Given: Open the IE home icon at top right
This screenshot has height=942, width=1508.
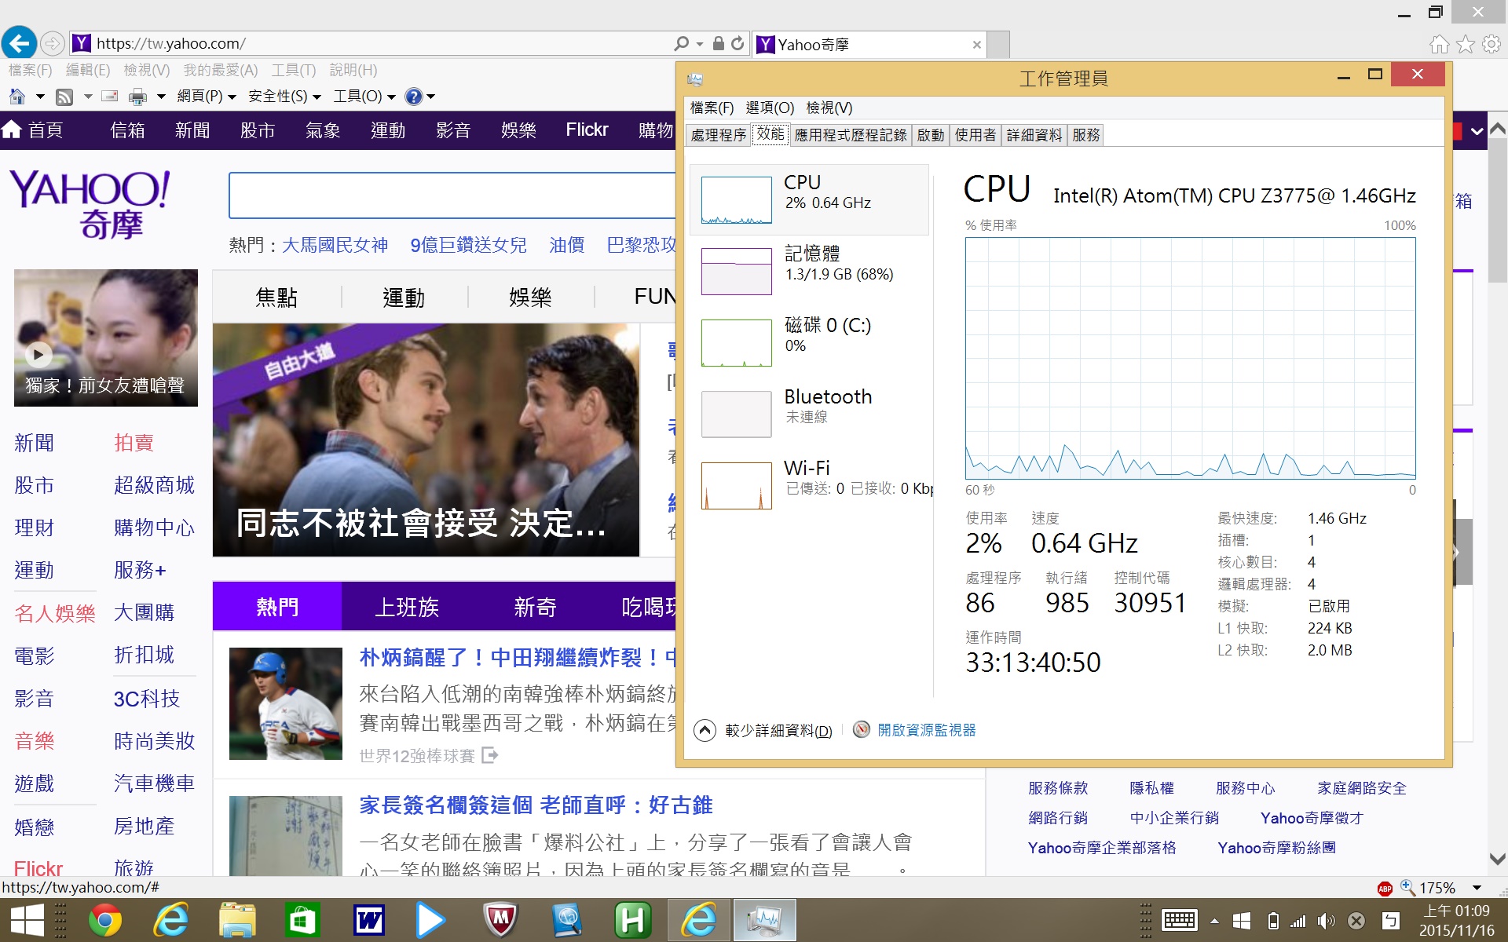Looking at the screenshot, I should pos(1439,45).
